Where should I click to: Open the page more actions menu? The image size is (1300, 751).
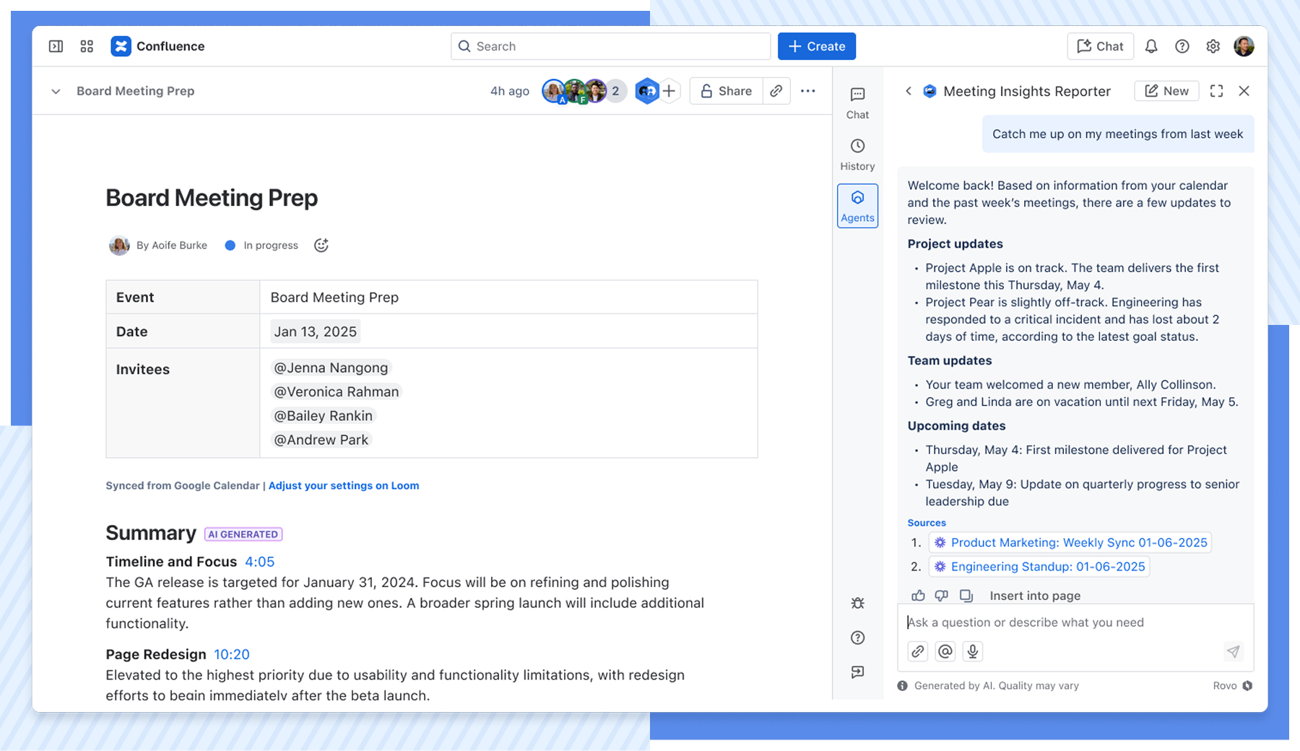tap(808, 91)
